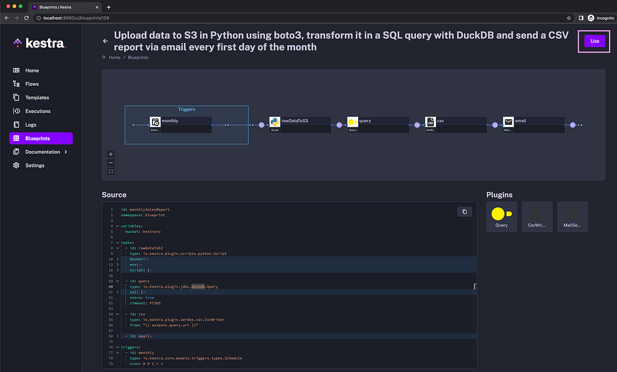Click the 'namespace: blueprint' line
Screen dimensions: 617x372
143,215
